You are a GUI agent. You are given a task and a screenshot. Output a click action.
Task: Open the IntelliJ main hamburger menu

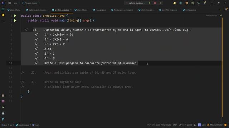pyautogui.click(x=10, y=3)
